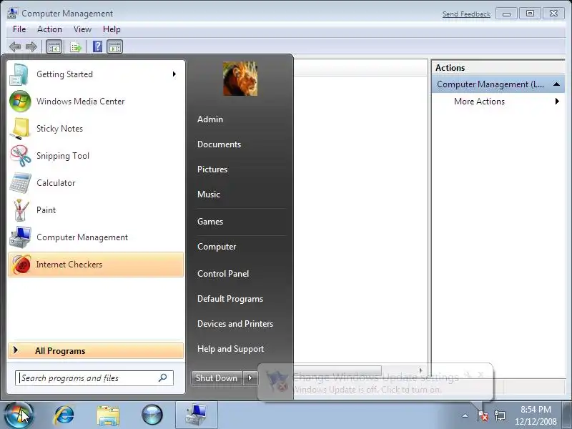Screen dimensions: 572x429
Task: Click the Action Center flag tray icon
Action: [x=482, y=415]
